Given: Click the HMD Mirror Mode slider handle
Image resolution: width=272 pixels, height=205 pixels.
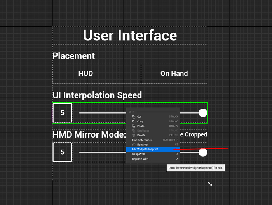Looking at the screenshot, I should click(203, 152).
